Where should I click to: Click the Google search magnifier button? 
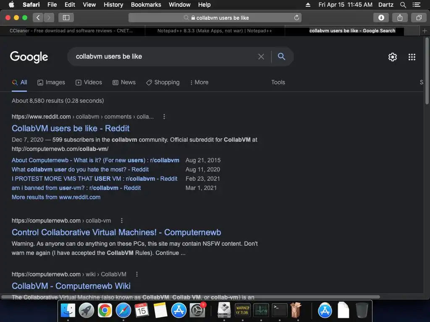pos(281,57)
